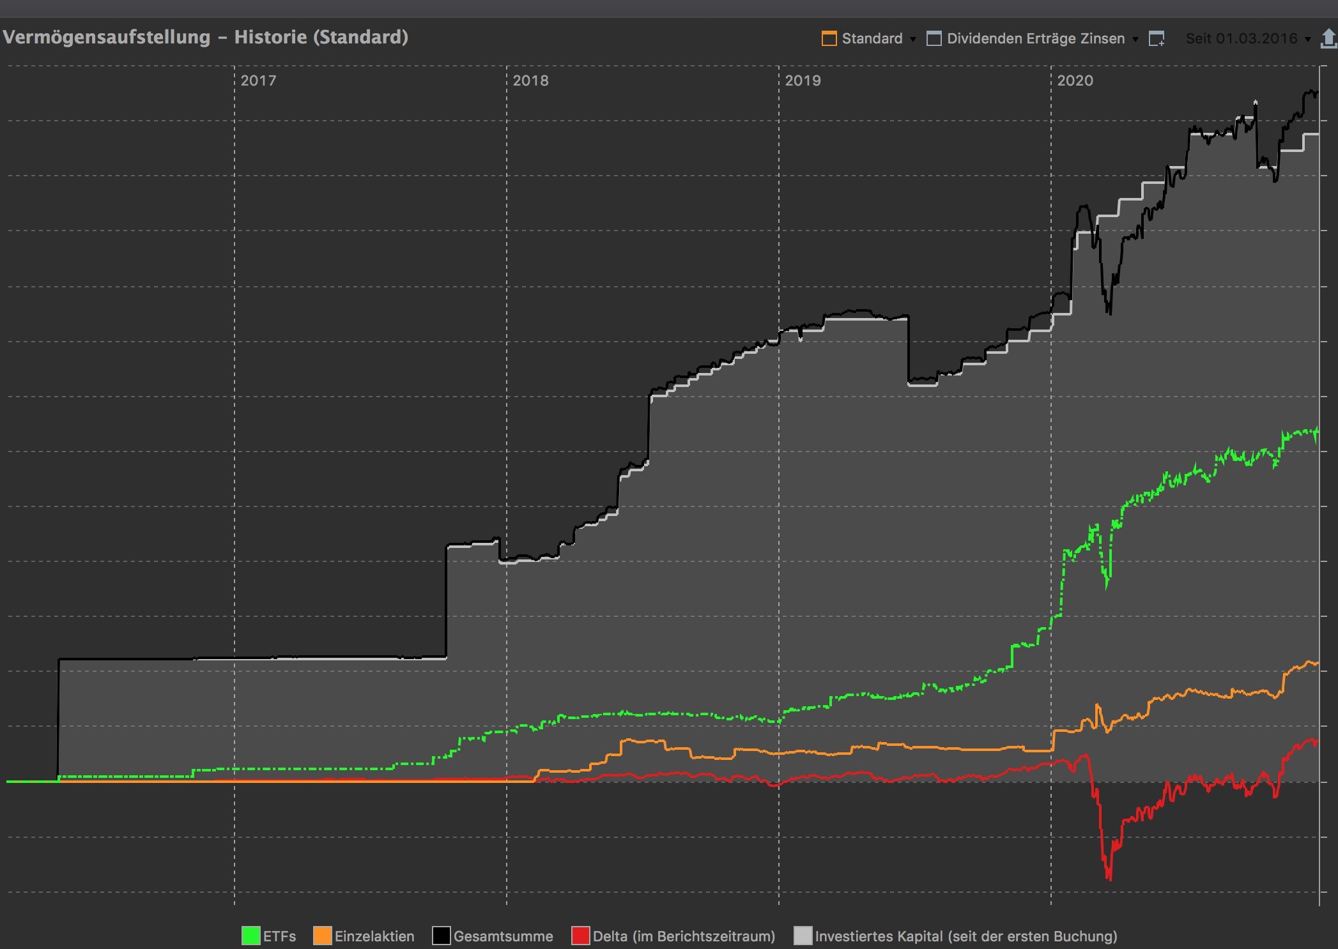Click the red Delta legend square
The width and height of the screenshot is (1338, 949).
click(x=580, y=936)
